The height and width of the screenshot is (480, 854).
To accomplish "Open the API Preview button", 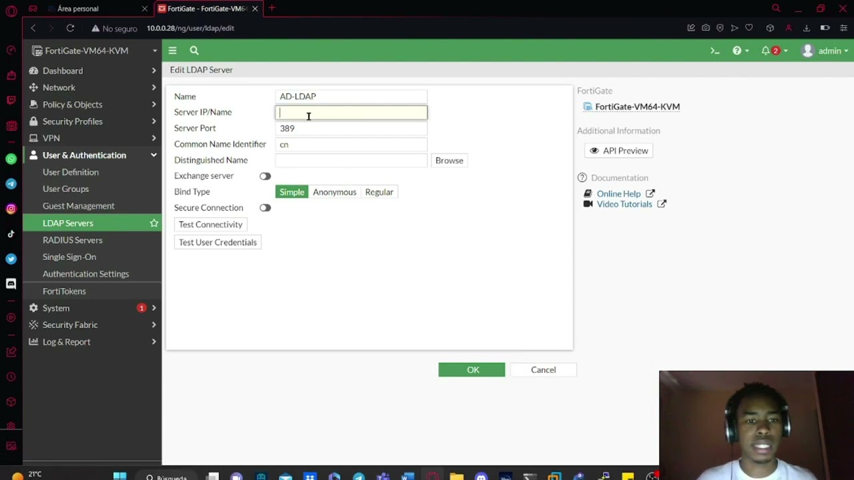I will point(618,151).
